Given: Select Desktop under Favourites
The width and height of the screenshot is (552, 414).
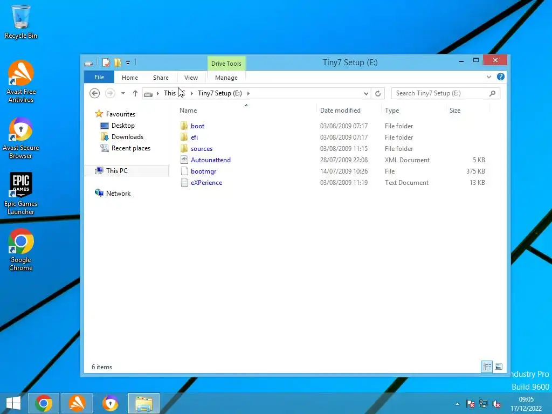Looking at the screenshot, I should (x=118, y=125).
